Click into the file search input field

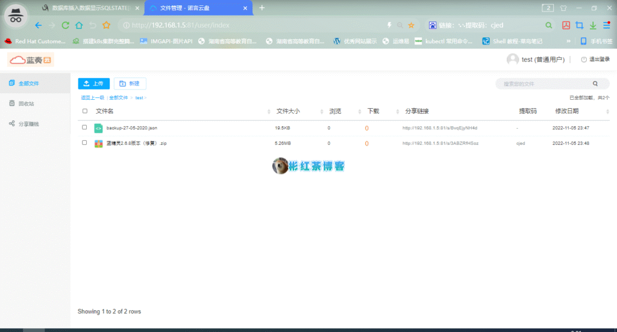[542, 84]
